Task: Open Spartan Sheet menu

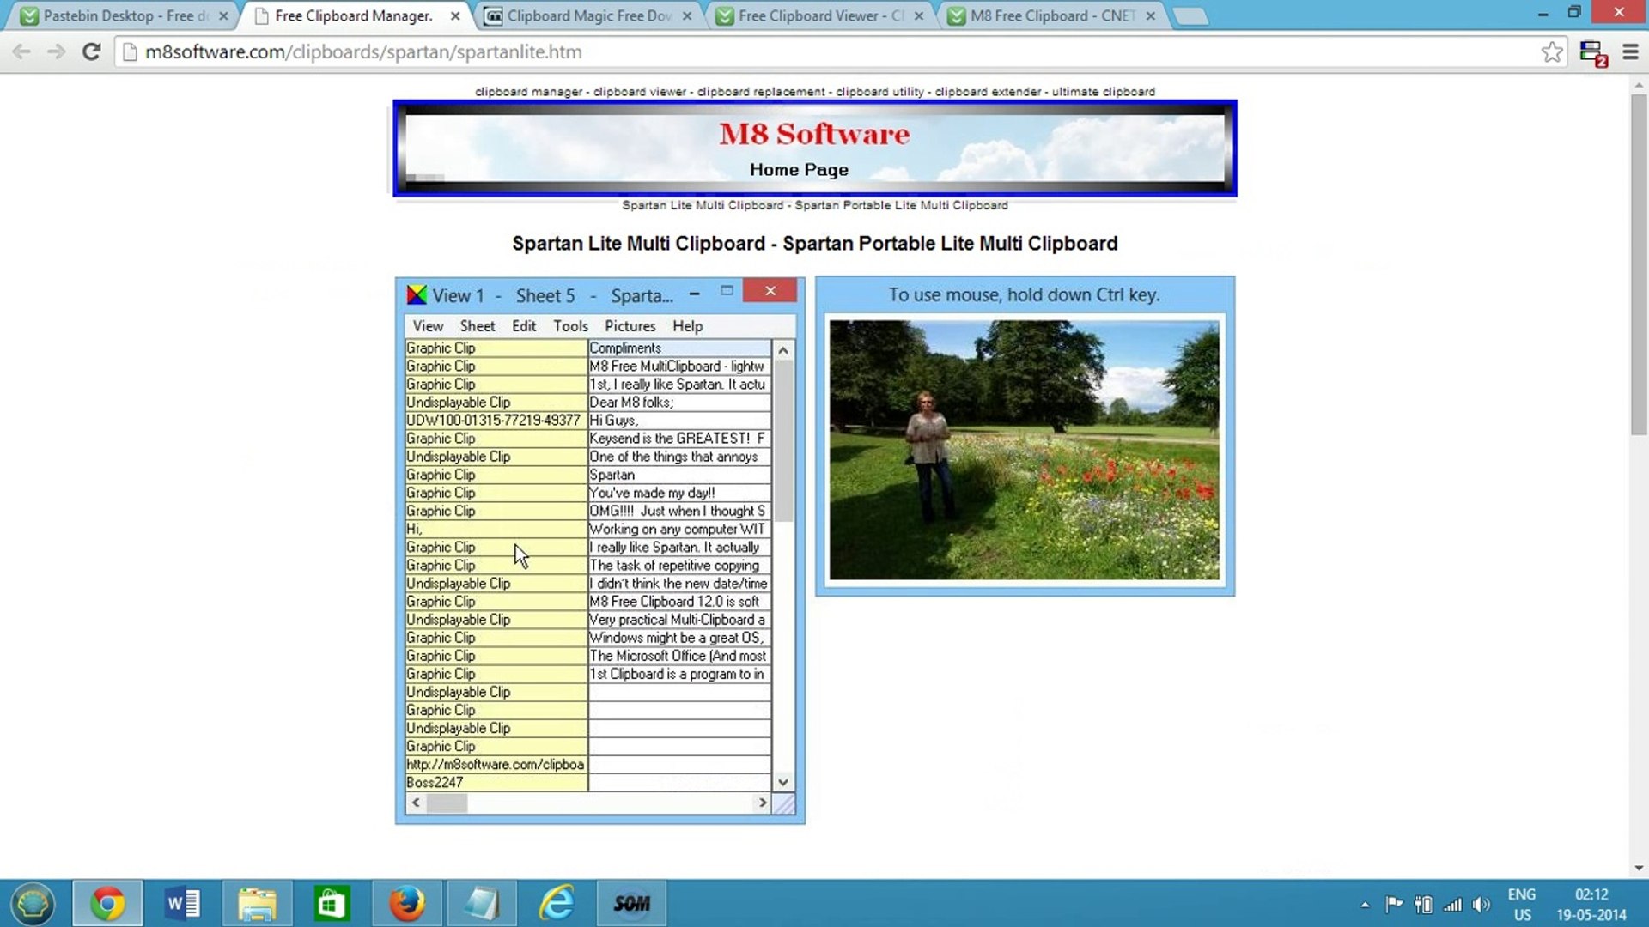Action: point(478,326)
